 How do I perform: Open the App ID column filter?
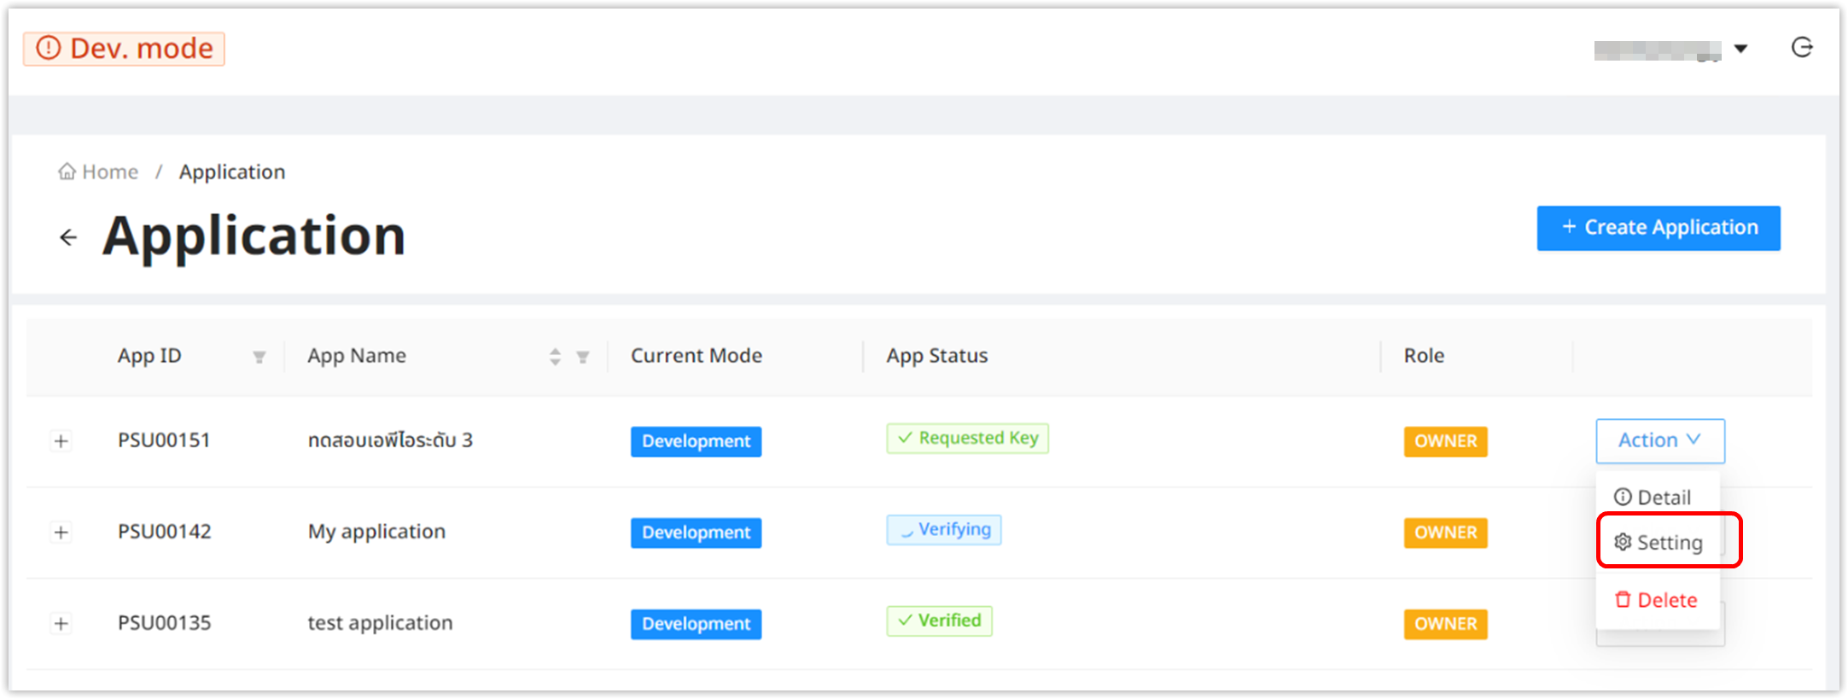[259, 357]
